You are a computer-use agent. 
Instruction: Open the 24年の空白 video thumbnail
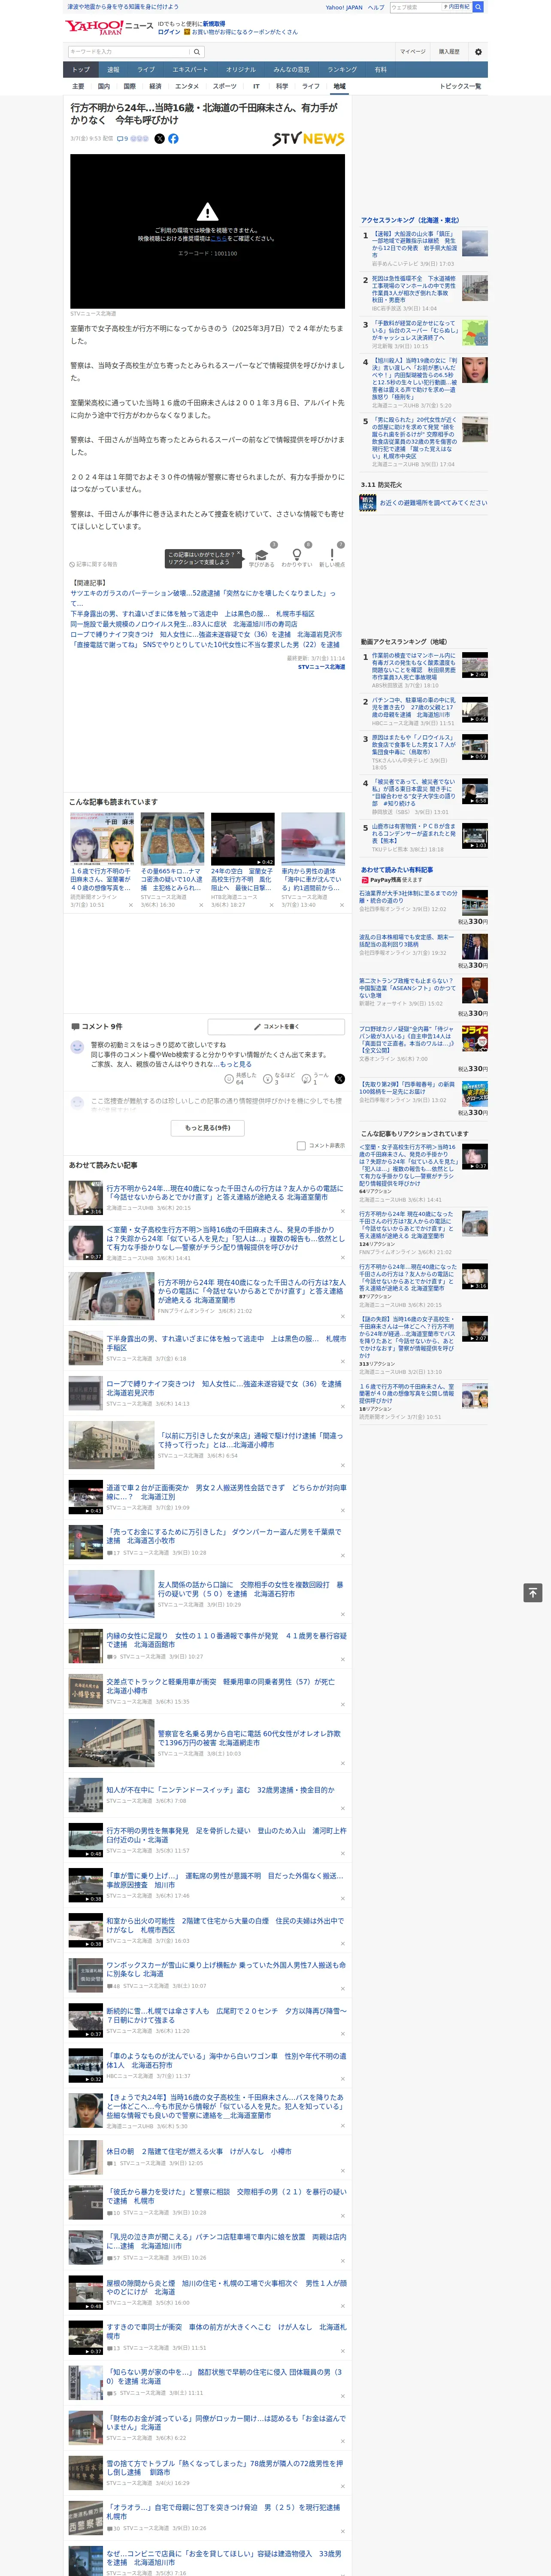pyautogui.click(x=242, y=839)
